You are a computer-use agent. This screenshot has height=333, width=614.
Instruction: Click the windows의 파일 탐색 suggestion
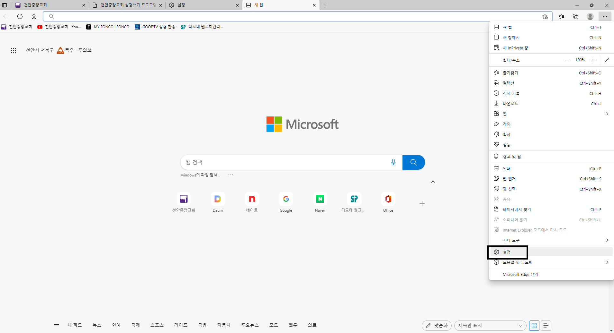point(200,175)
